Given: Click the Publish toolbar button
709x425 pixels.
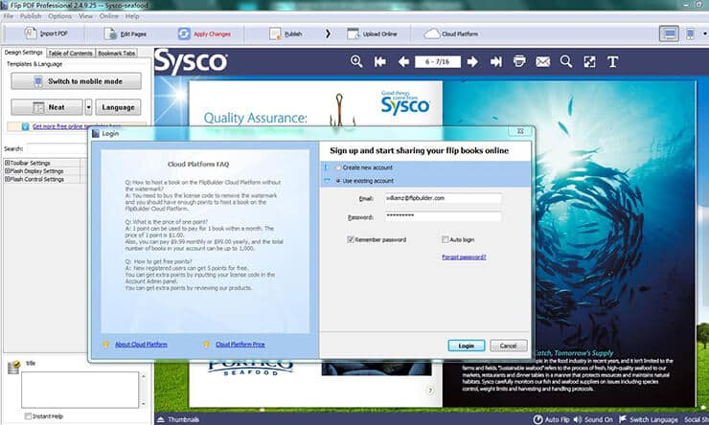Looking at the screenshot, I should (286, 34).
